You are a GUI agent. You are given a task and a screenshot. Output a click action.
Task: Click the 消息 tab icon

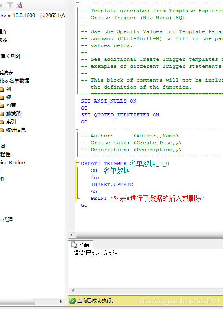tap(74, 244)
